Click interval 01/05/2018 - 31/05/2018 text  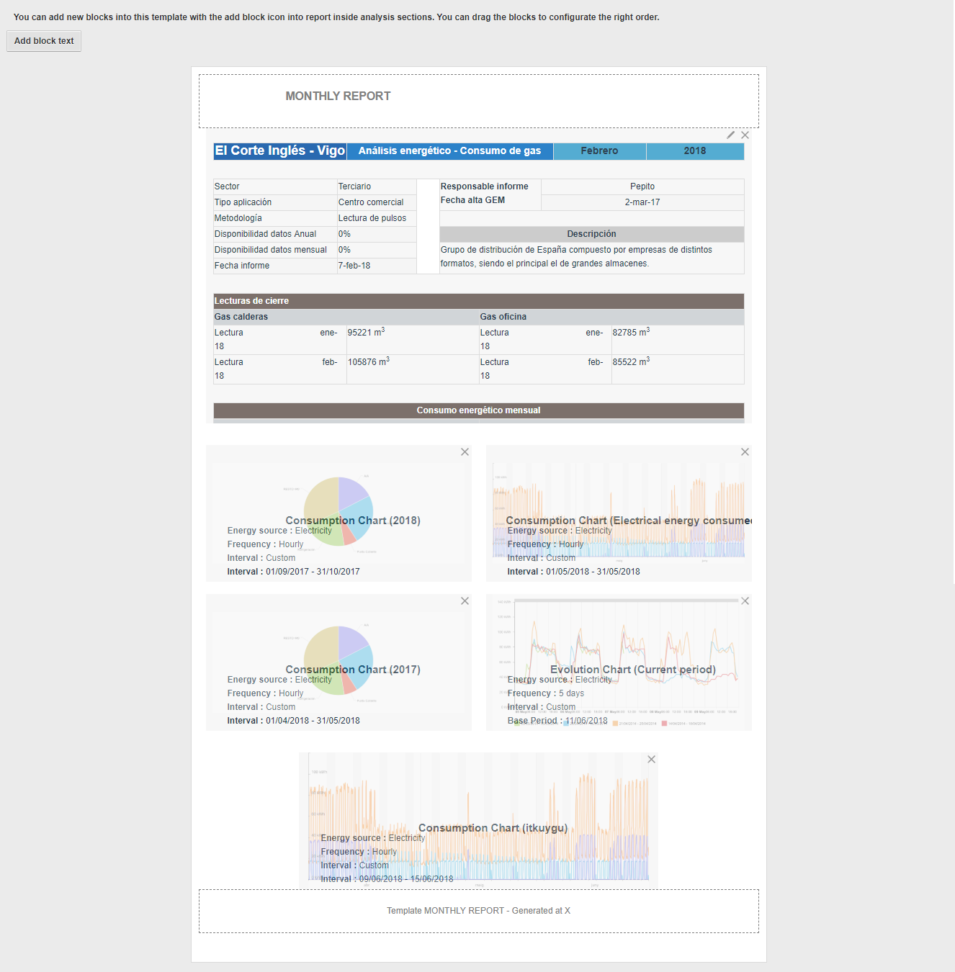(x=574, y=572)
